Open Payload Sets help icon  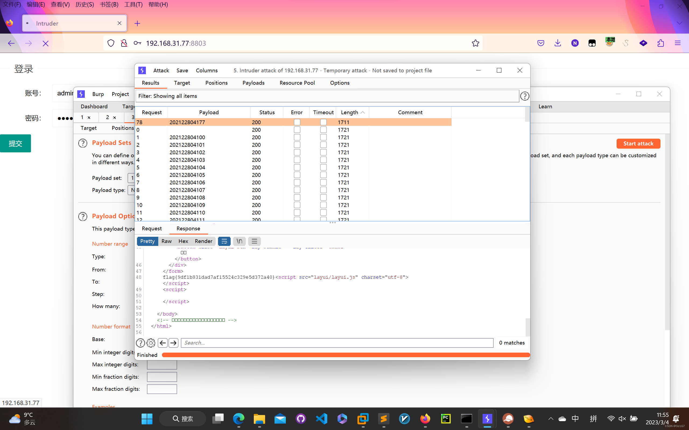coord(83,143)
